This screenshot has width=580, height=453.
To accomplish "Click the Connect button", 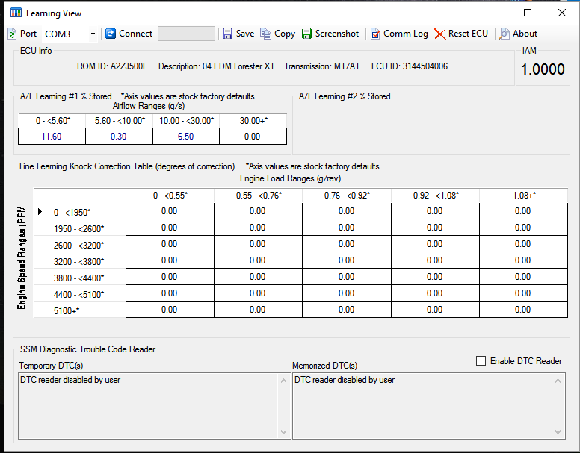I will (129, 34).
